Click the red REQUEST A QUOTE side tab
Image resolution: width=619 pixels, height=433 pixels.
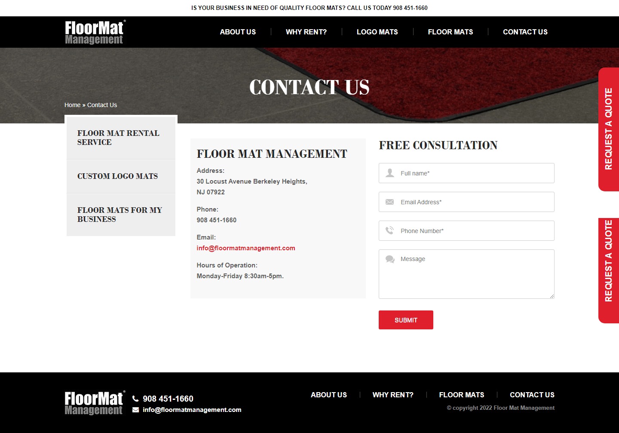(x=608, y=129)
